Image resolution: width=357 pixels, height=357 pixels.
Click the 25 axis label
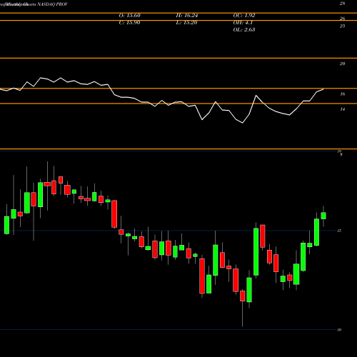tap(342, 26)
